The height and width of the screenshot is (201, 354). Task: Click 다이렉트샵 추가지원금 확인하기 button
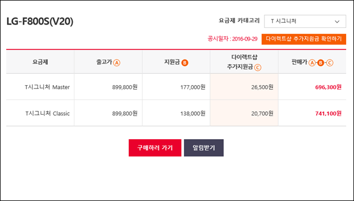[303, 39]
